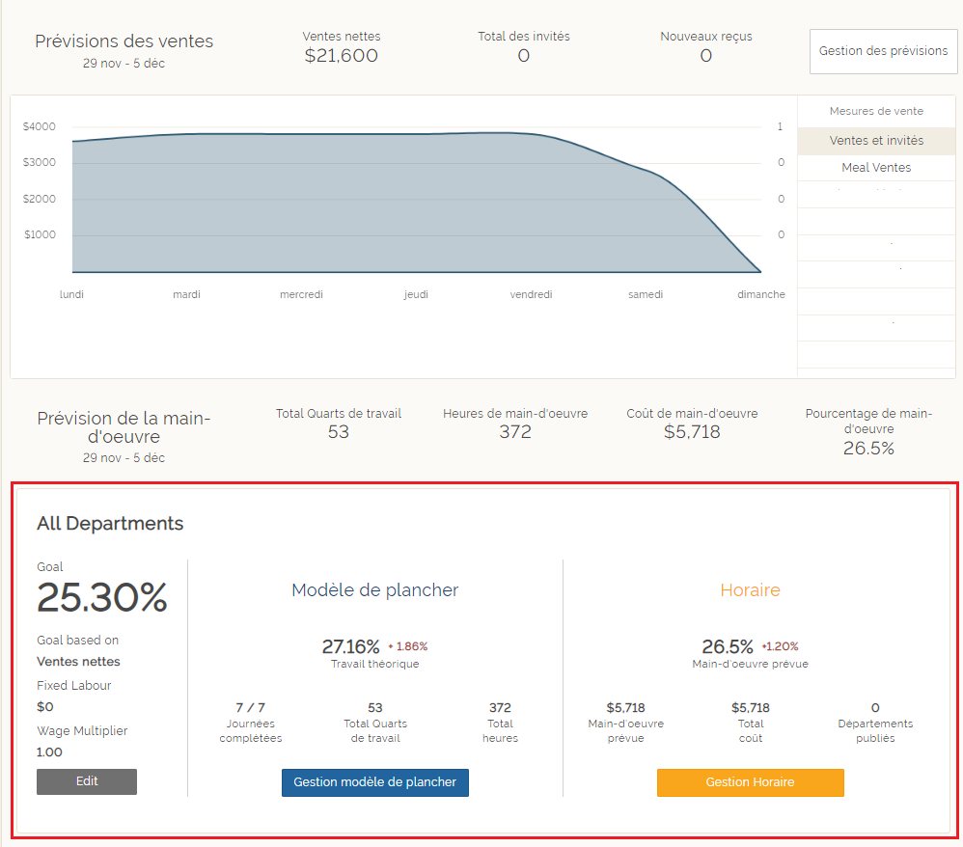This screenshot has width=963, height=847.
Task: Click the Heures de main-d'oeuvre 372 value
Action: click(x=515, y=432)
